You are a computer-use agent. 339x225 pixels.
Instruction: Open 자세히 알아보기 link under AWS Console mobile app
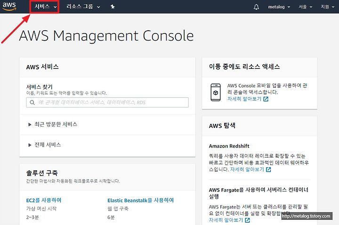pyautogui.click(x=244, y=99)
